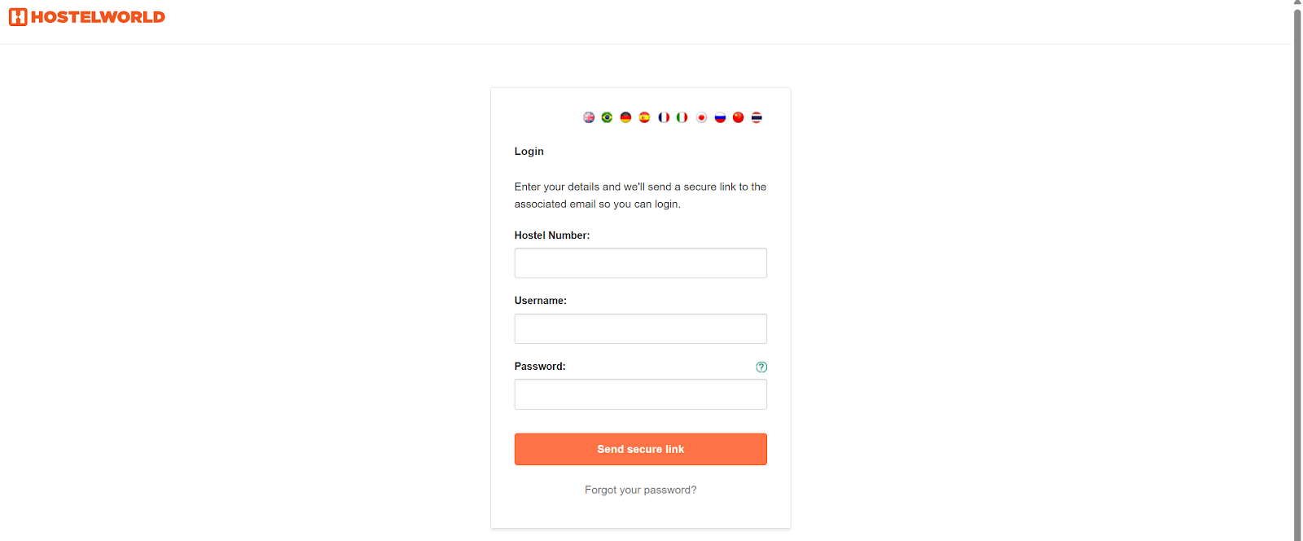Viewport: 1303px width, 541px height.
Task: Choose German via the Germany flag
Action: point(625,117)
